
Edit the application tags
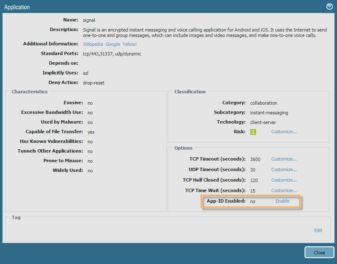318,230
